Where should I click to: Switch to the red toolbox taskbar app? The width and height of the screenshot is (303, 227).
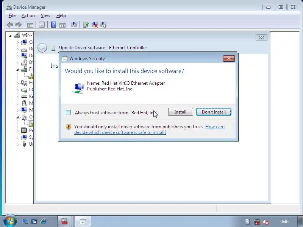tap(64, 222)
